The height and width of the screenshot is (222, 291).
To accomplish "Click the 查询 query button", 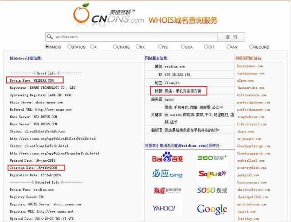I will click(x=231, y=37).
